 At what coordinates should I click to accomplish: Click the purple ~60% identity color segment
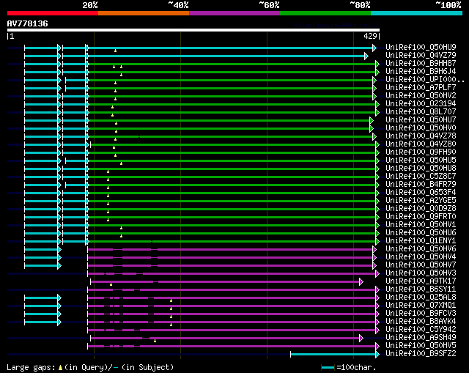[234, 13]
